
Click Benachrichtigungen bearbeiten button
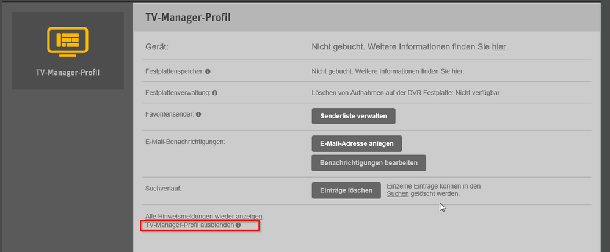coord(369,163)
